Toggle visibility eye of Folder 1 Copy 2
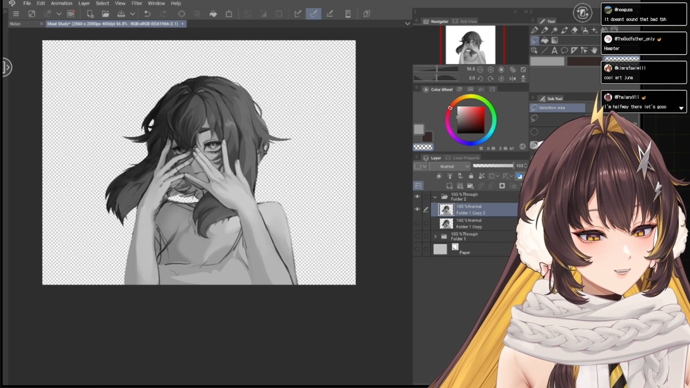 (x=417, y=210)
